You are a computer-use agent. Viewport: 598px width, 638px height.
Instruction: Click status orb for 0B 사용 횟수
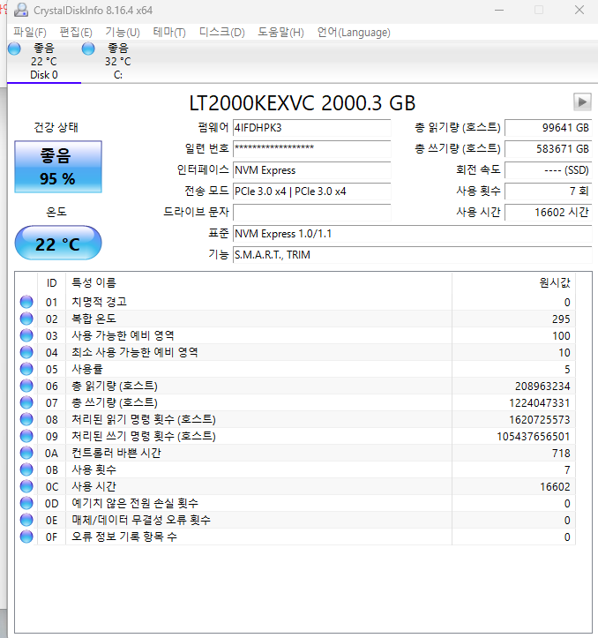pyautogui.click(x=26, y=469)
